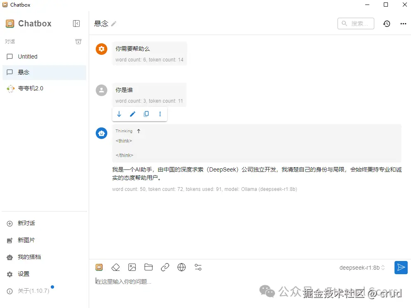Open the 夸夸机2.0 conversation
The width and height of the screenshot is (411, 308).
(44, 89)
